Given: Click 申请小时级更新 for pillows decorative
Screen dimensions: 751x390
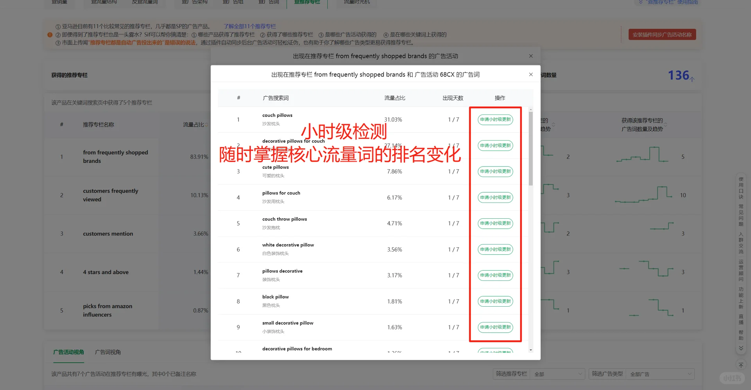Looking at the screenshot, I should tap(495, 275).
